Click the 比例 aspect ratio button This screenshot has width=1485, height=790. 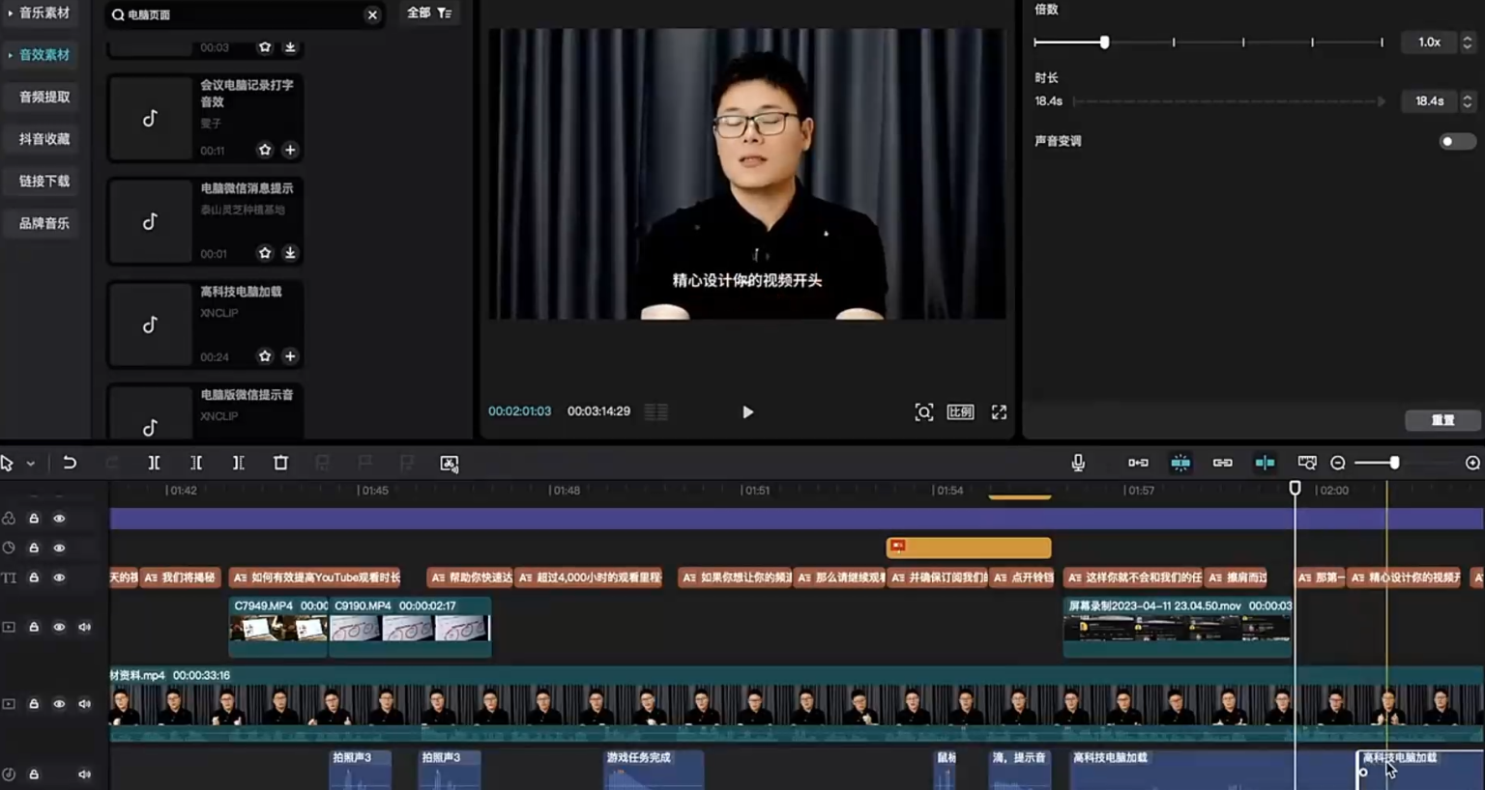[x=960, y=411]
